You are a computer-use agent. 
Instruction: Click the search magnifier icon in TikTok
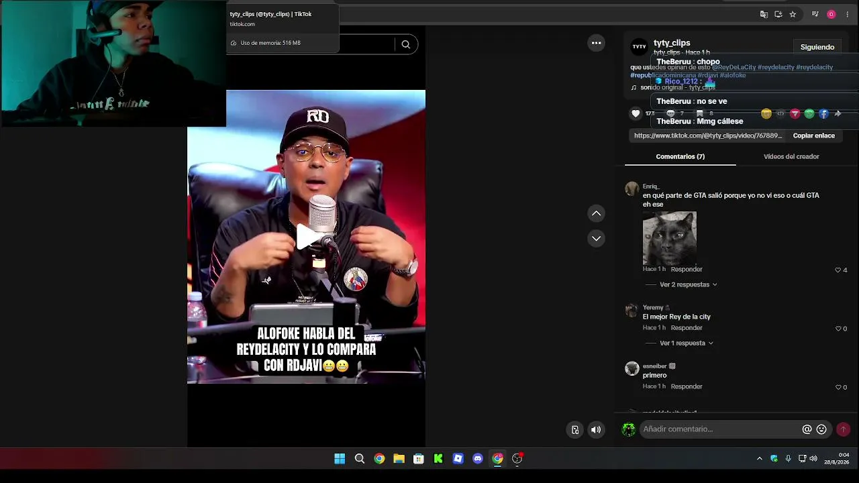coord(405,44)
